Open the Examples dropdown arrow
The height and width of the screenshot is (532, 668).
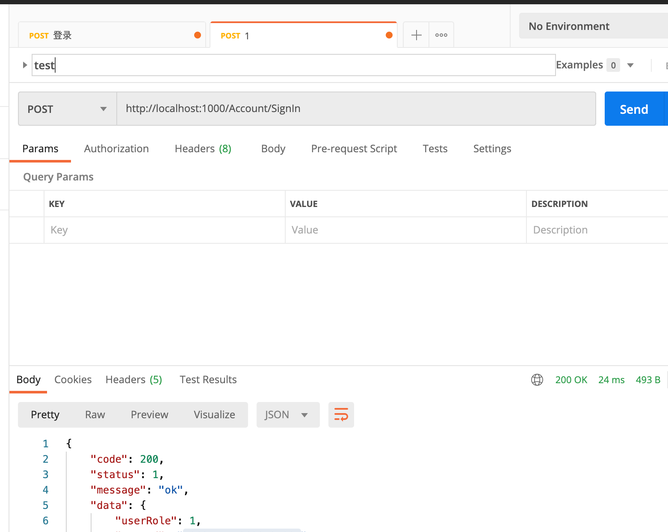click(630, 65)
